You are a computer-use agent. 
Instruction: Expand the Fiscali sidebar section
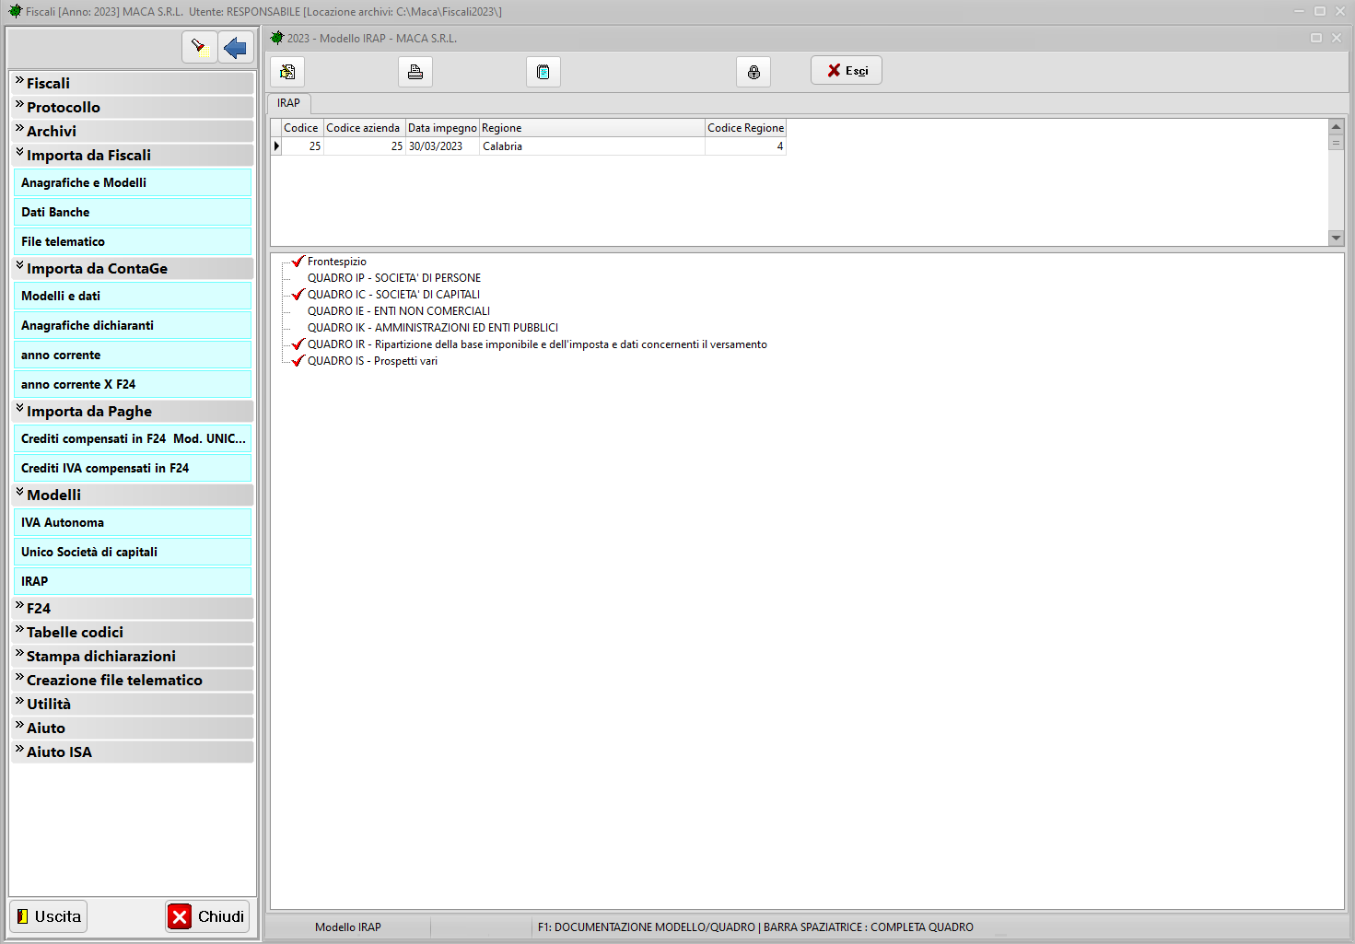[48, 83]
